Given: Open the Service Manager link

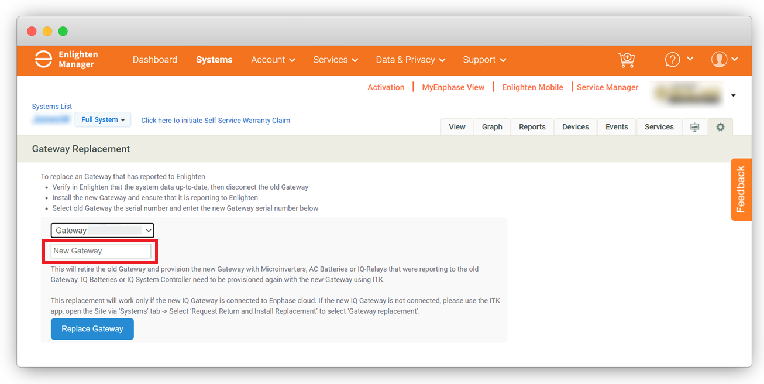Looking at the screenshot, I should pyautogui.click(x=608, y=87).
